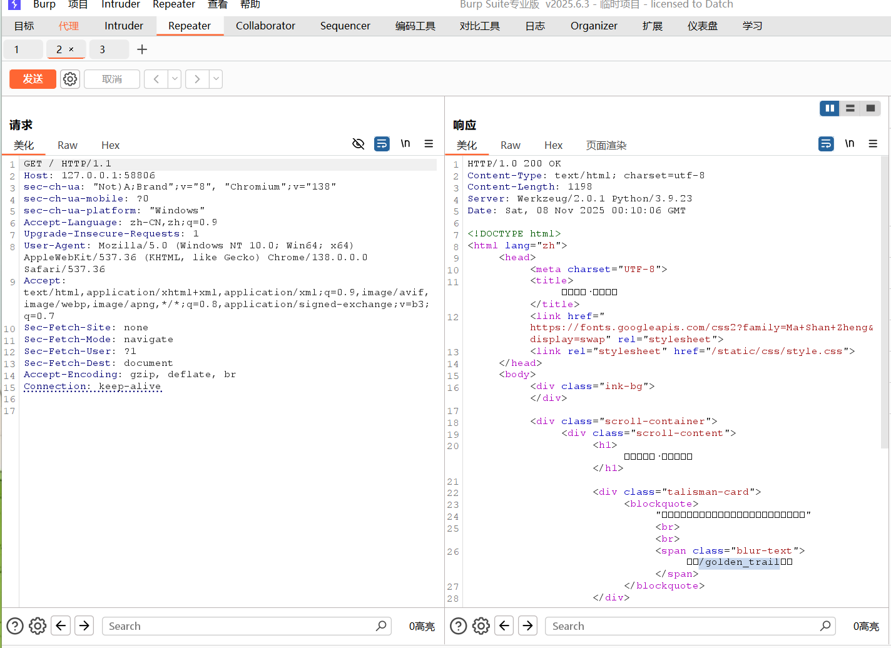Select top-bottom split layout icon
This screenshot has height=648, width=891.
point(850,108)
